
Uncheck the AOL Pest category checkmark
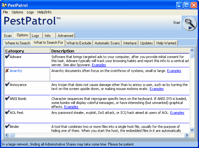[x=7, y=112]
